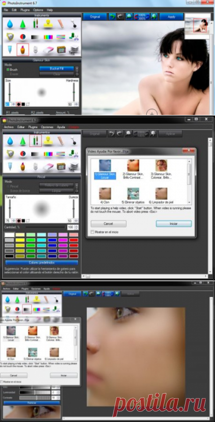This screenshot has width=215, height=422.
Task: Select water drop tool in the Pincel window
Action: [10, 141]
